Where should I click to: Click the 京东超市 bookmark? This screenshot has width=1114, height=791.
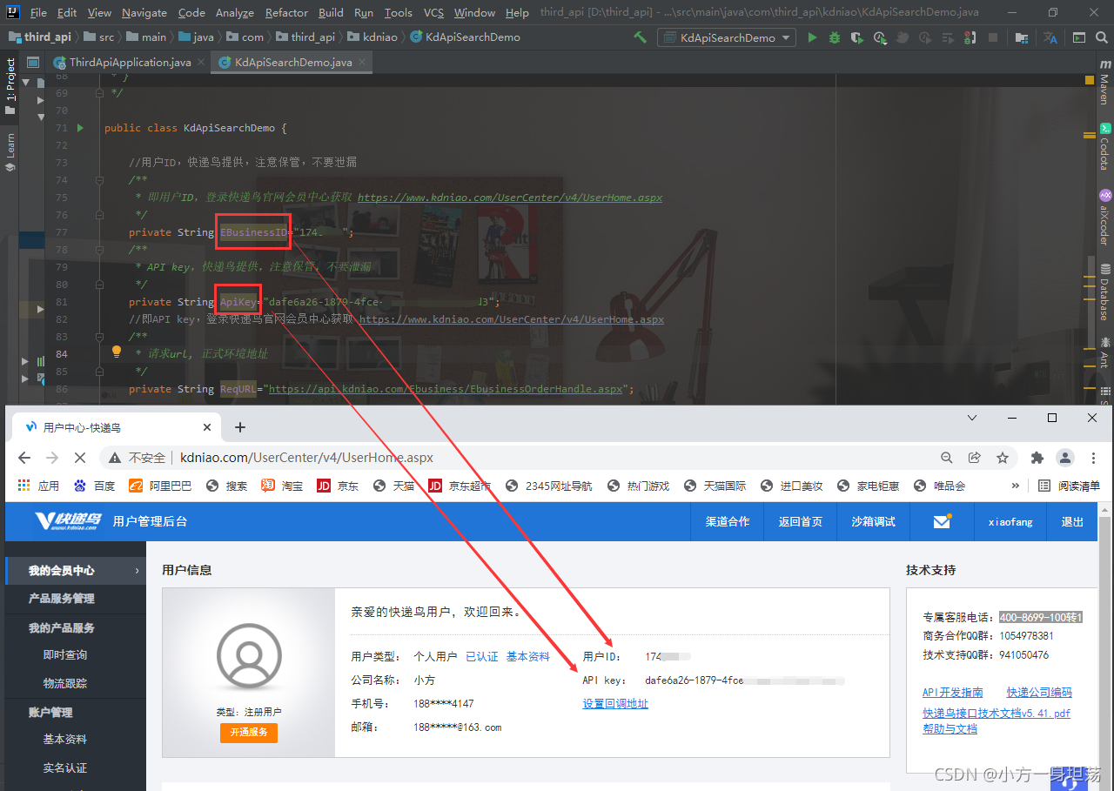(460, 486)
